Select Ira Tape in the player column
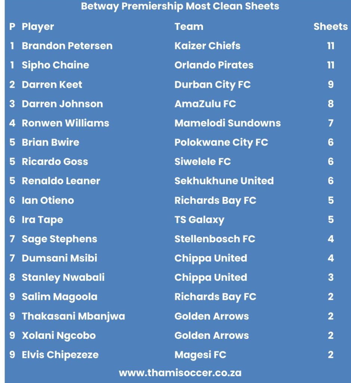This screenshot has height=383, width=351. (x=42, y=220)
